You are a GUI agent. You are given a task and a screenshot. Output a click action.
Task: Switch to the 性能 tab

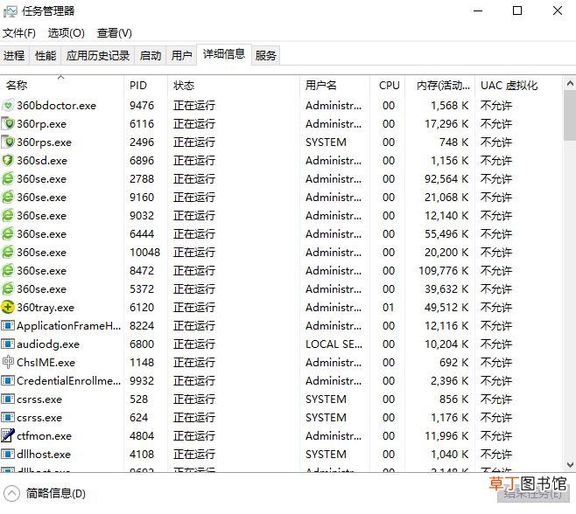point(46,56)
